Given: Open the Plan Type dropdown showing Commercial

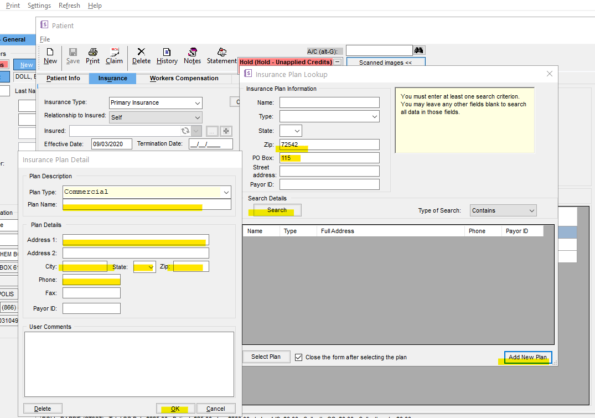Looking at the screenshot, I should (x=226, y=192).
